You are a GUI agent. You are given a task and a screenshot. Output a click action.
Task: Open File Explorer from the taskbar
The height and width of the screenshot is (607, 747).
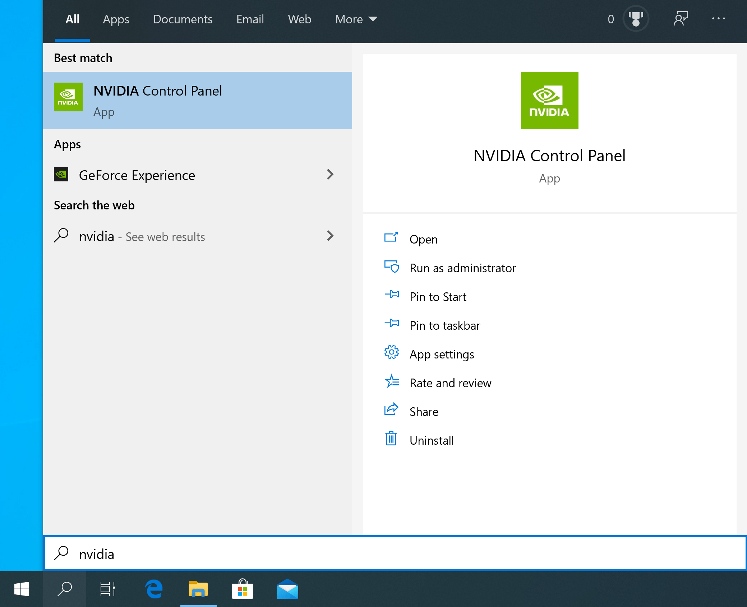point(198,589)
